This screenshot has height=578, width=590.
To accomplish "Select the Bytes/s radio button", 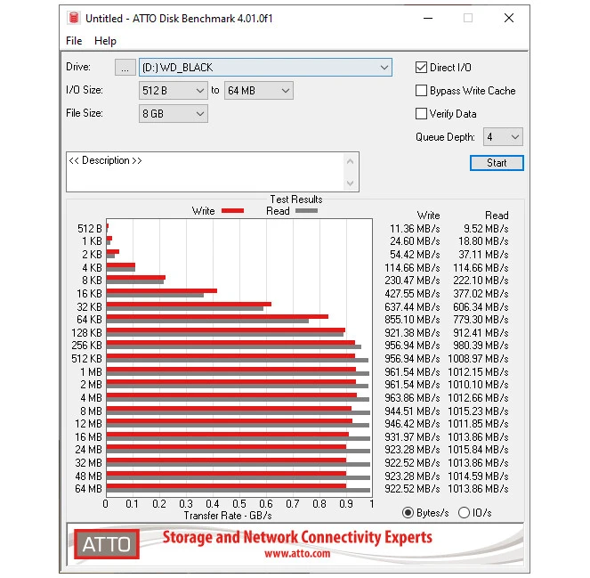I will [408, 512].
